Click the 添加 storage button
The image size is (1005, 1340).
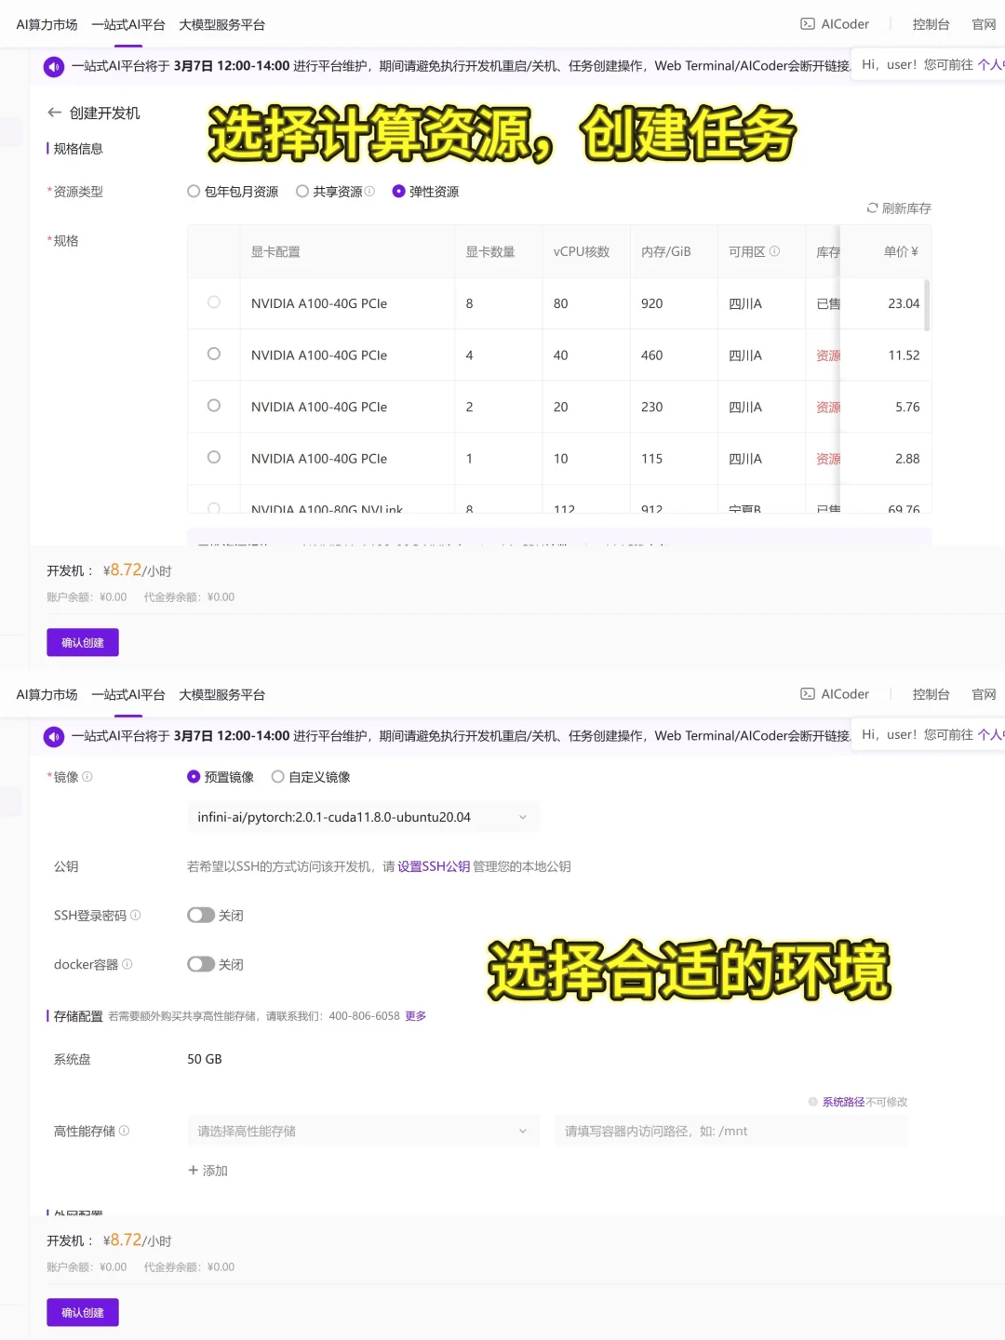pyautogui.click(x=208, y=1171)
